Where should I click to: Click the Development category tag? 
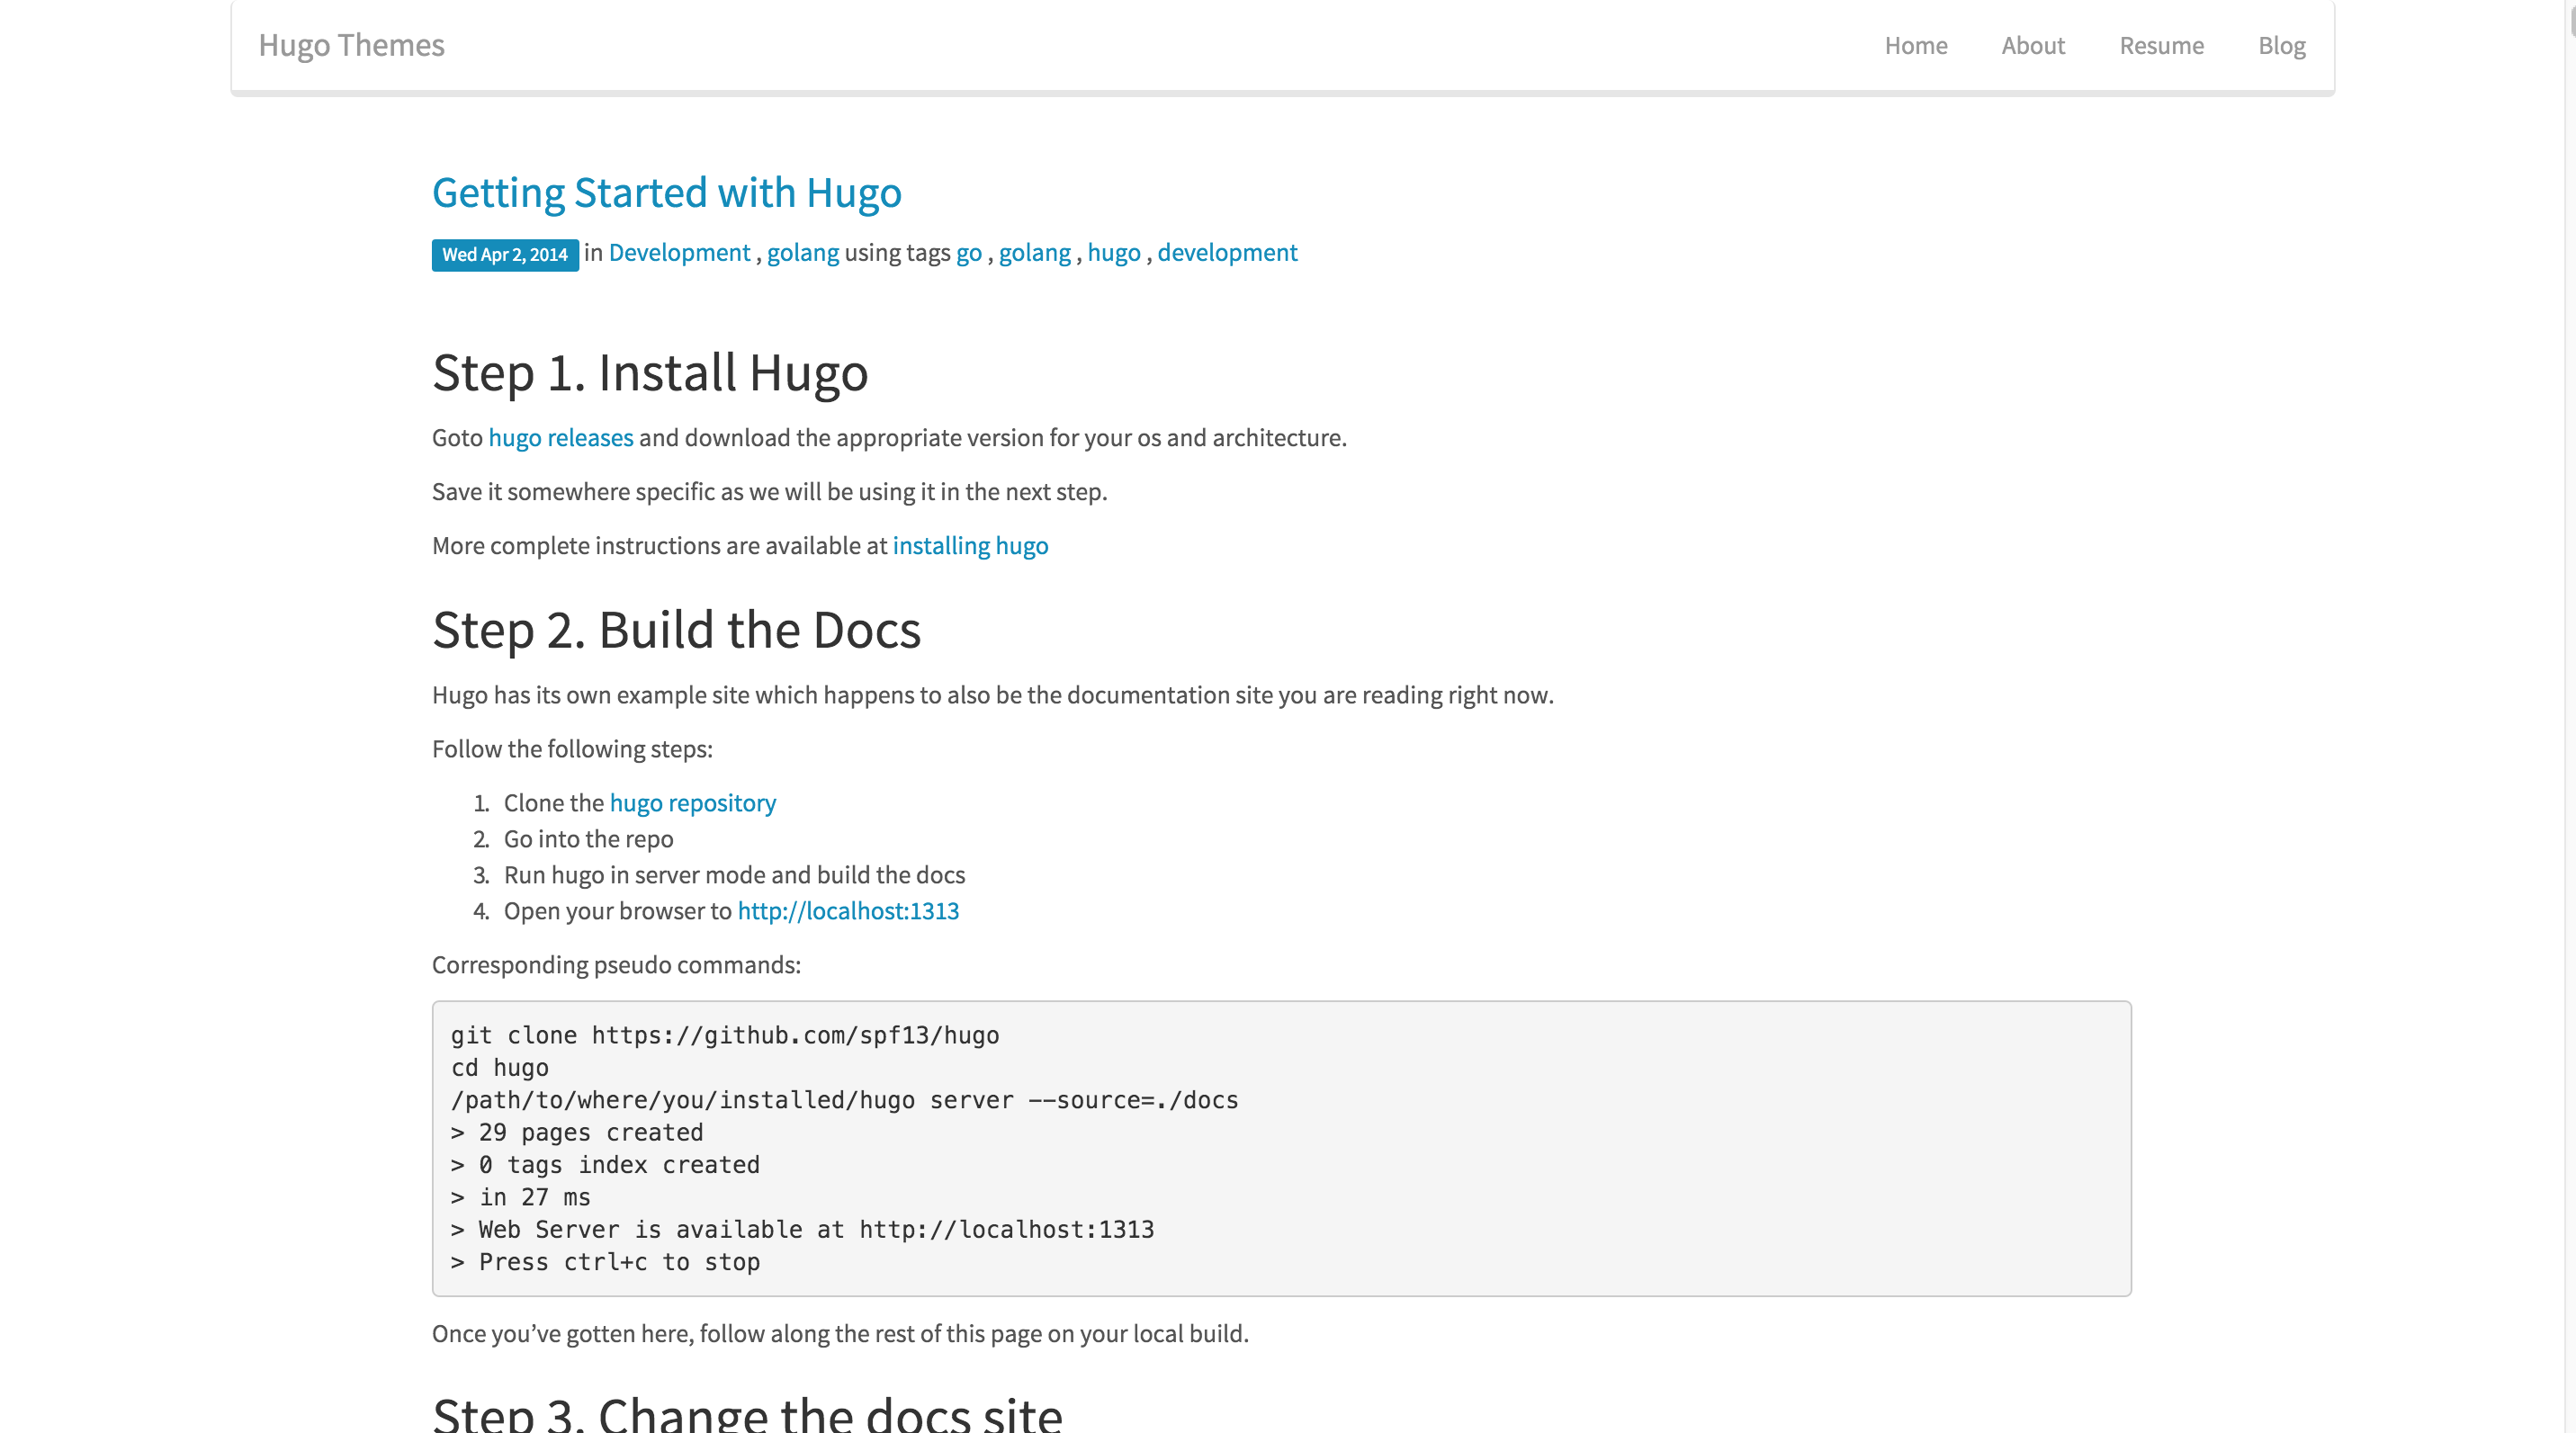[679, 253]
